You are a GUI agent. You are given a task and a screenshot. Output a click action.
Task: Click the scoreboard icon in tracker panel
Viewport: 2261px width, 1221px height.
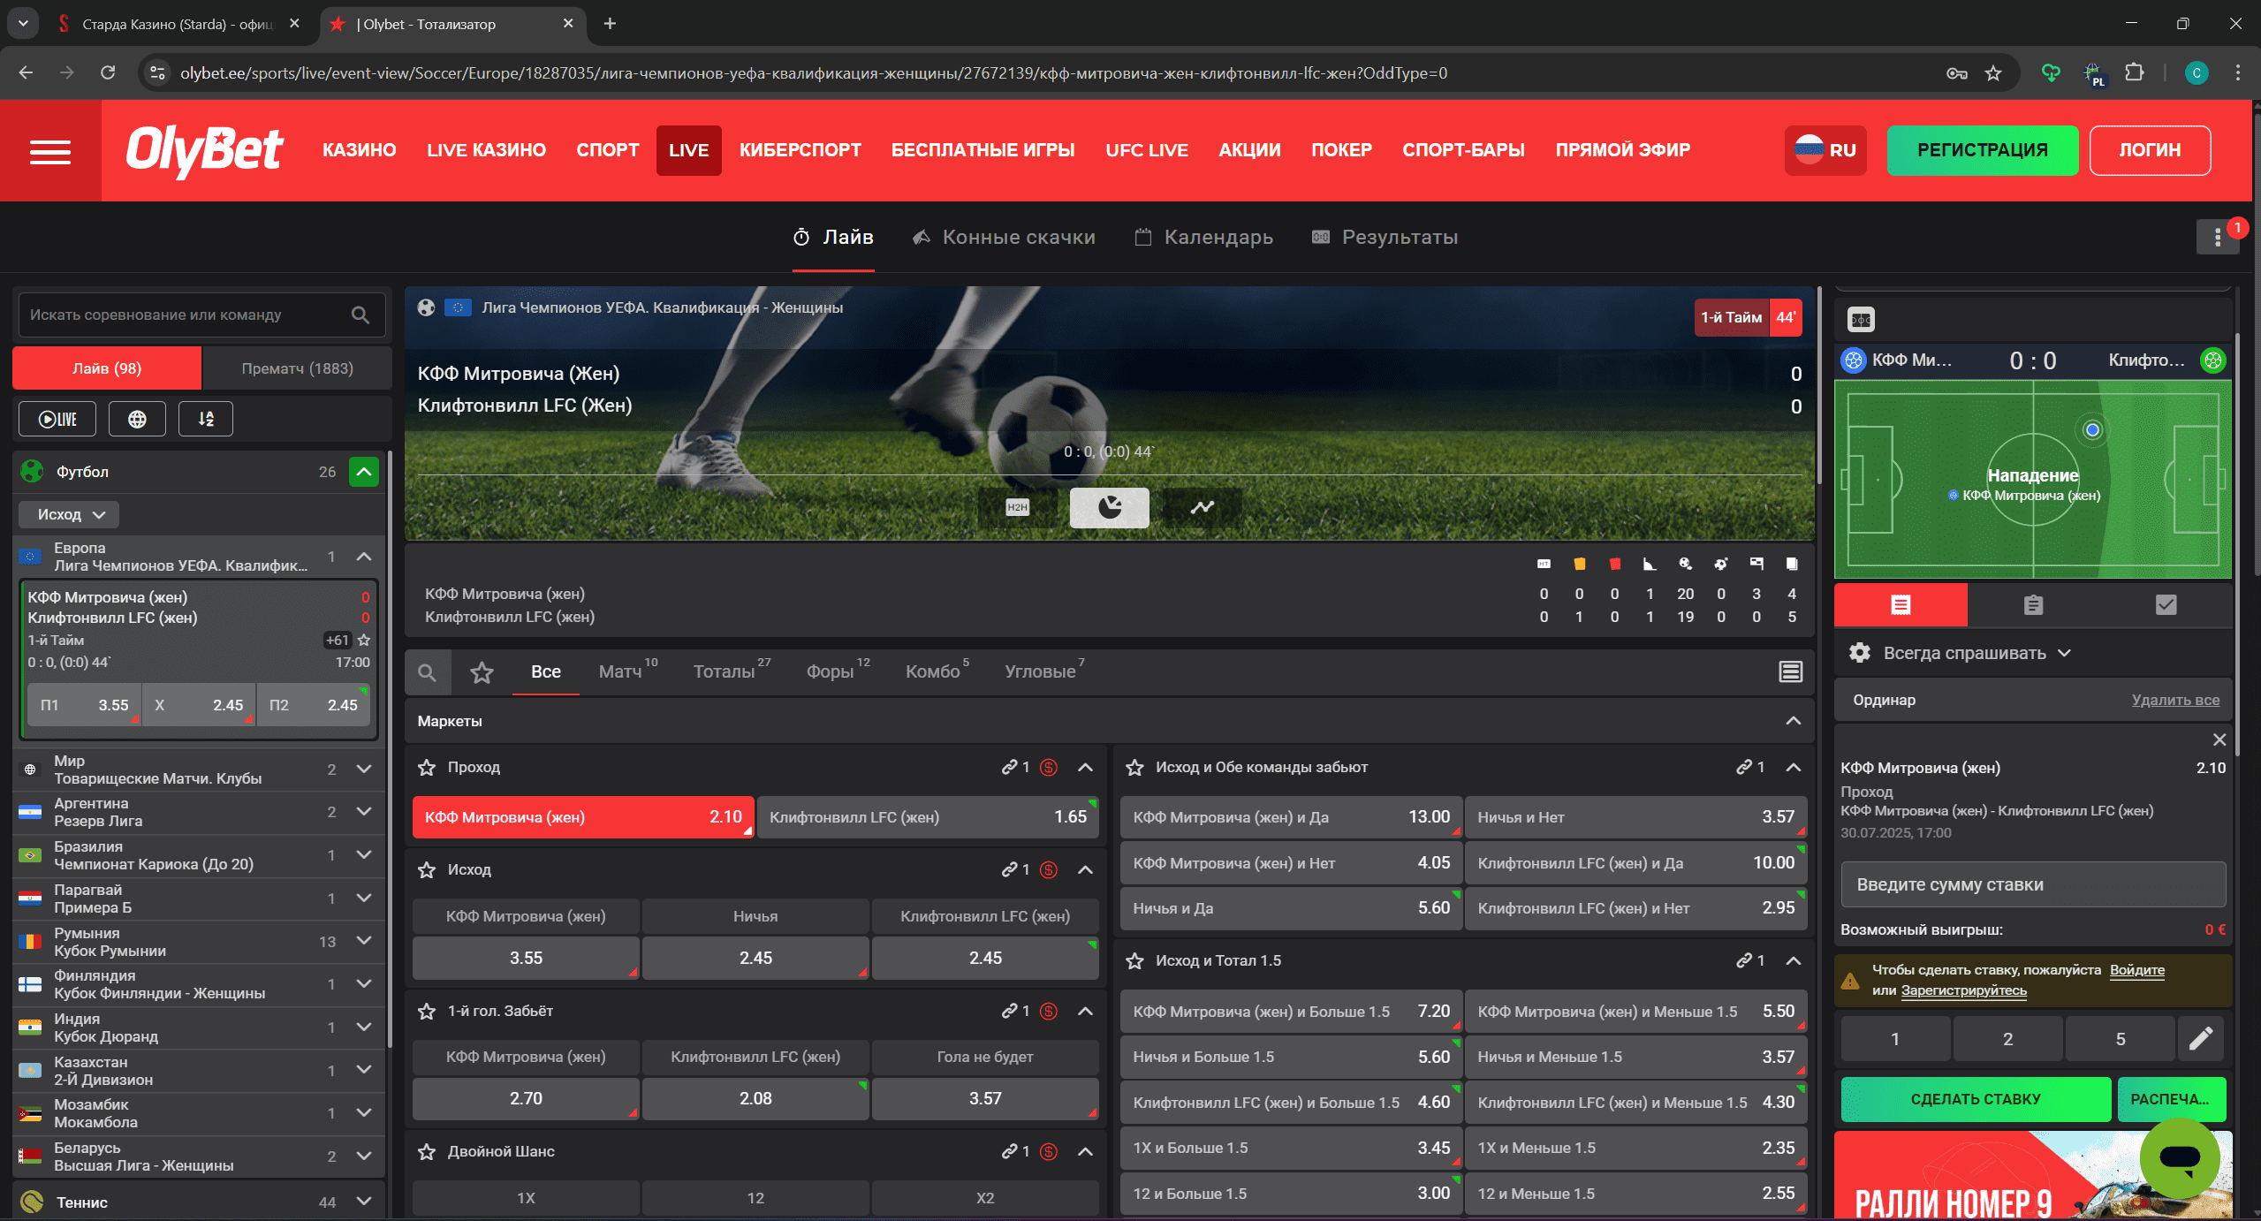(1862, 320)
